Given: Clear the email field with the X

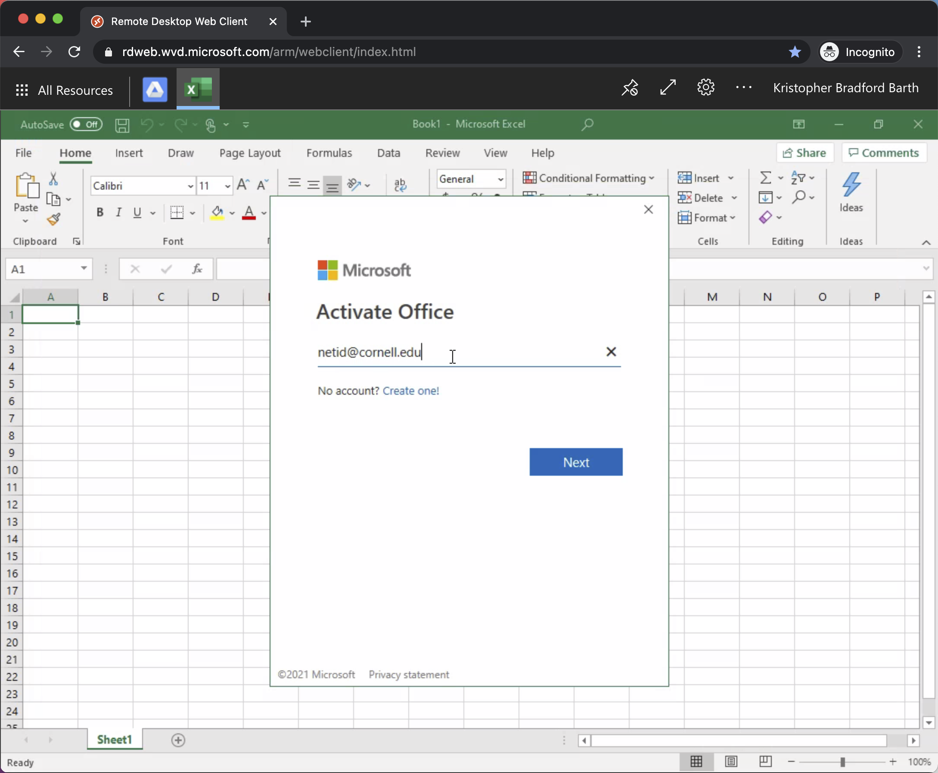Looking at the screenshot, I should [x=611, y=352].
